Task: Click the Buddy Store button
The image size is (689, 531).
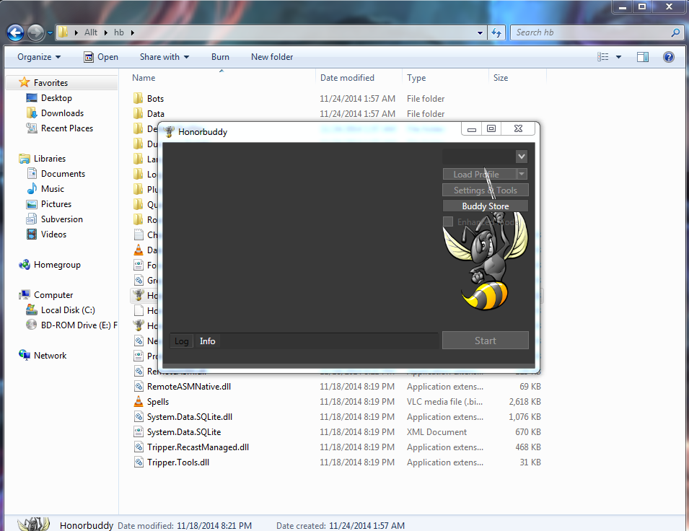Action: tap(485, 206)
